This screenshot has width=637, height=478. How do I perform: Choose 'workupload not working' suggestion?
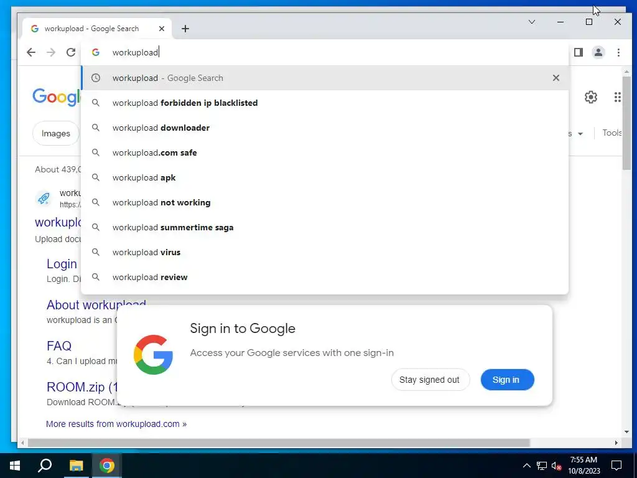[x=325, y=202]
